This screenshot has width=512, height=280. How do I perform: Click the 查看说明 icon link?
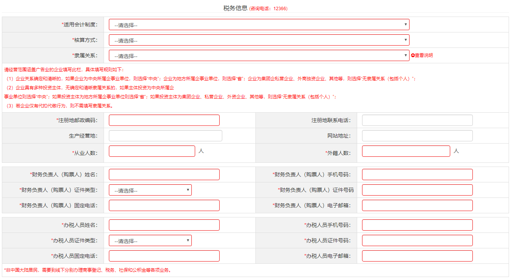pyautogui.click(x=422, y=55)
